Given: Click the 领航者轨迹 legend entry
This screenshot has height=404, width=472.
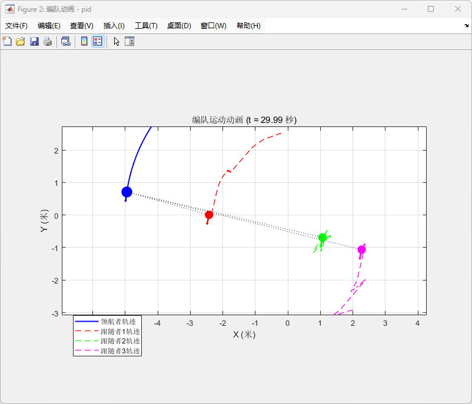Looking at the screenshot, I should 118,322.
